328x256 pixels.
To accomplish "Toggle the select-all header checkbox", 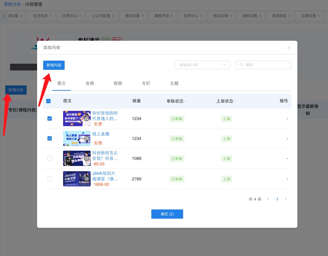I will [x=48, y=101].
